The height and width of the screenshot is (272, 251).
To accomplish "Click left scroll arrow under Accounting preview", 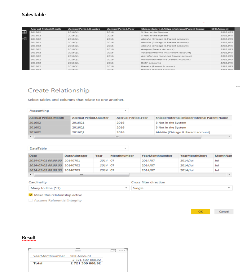I will pyautogui.click(x=31, y=137).
